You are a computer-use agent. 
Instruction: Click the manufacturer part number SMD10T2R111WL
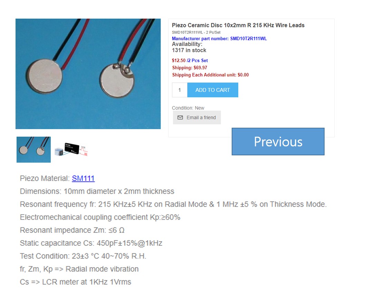[x=248, y=39]
